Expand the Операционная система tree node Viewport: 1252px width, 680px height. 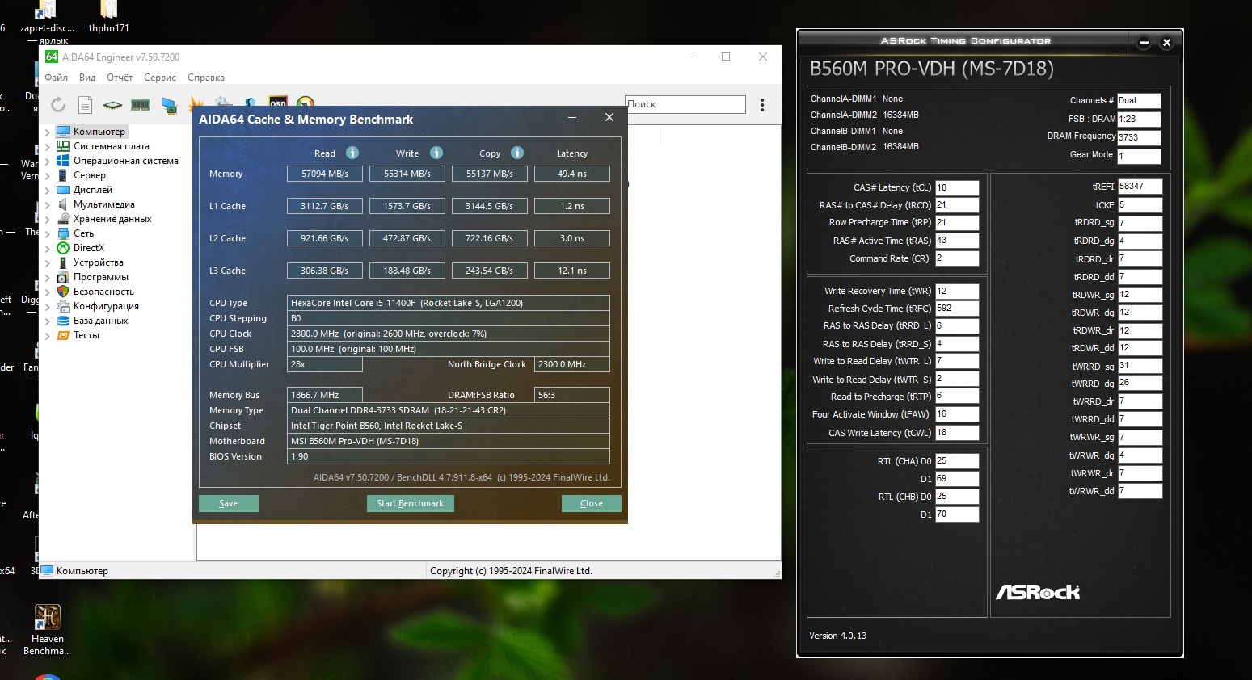pyautogui.click(x=48, y=161)
